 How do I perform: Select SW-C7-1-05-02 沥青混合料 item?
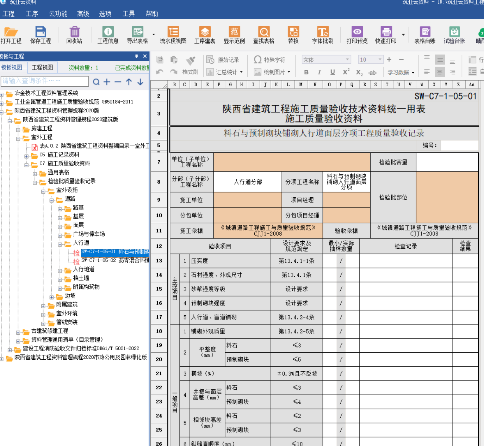[x=114, y=260]
